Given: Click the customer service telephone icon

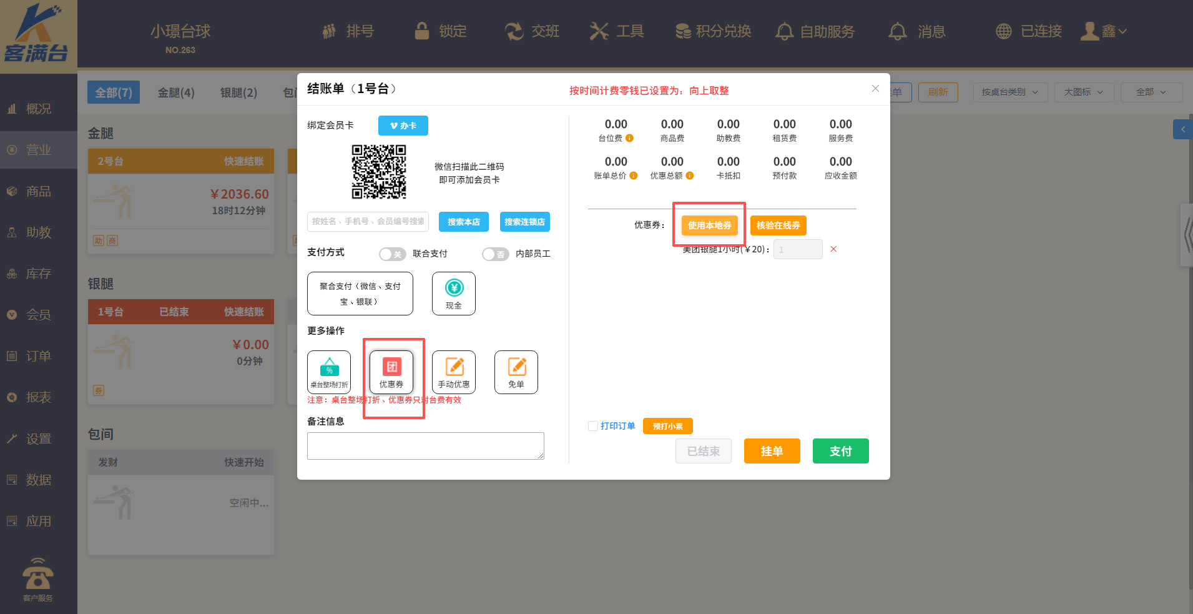Looking at the screenshot, I should (x=38, y=575).
